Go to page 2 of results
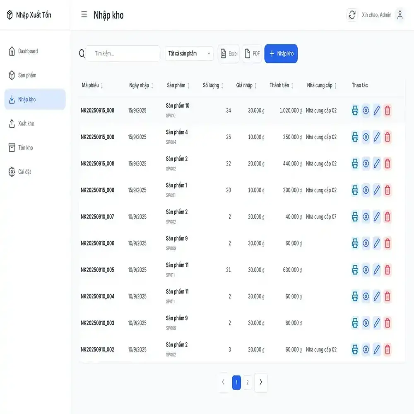 pyautogui.click(x=247, y=383)
